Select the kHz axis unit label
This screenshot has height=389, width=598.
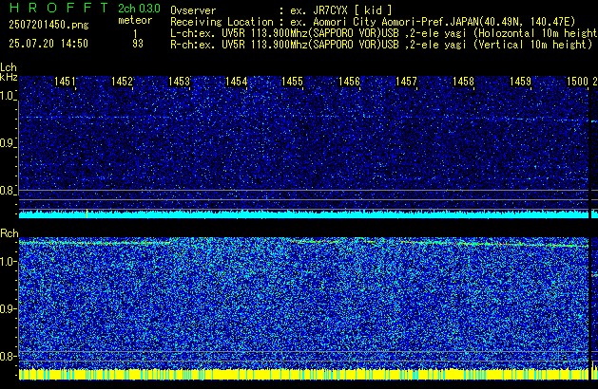coord(9,77)
